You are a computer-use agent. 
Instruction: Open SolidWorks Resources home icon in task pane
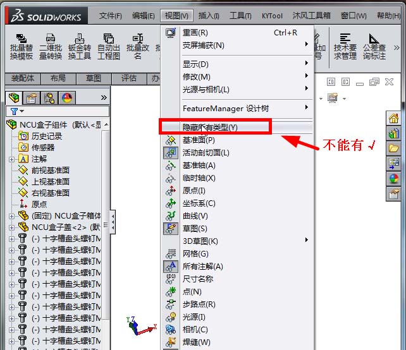tap(393, 118)
